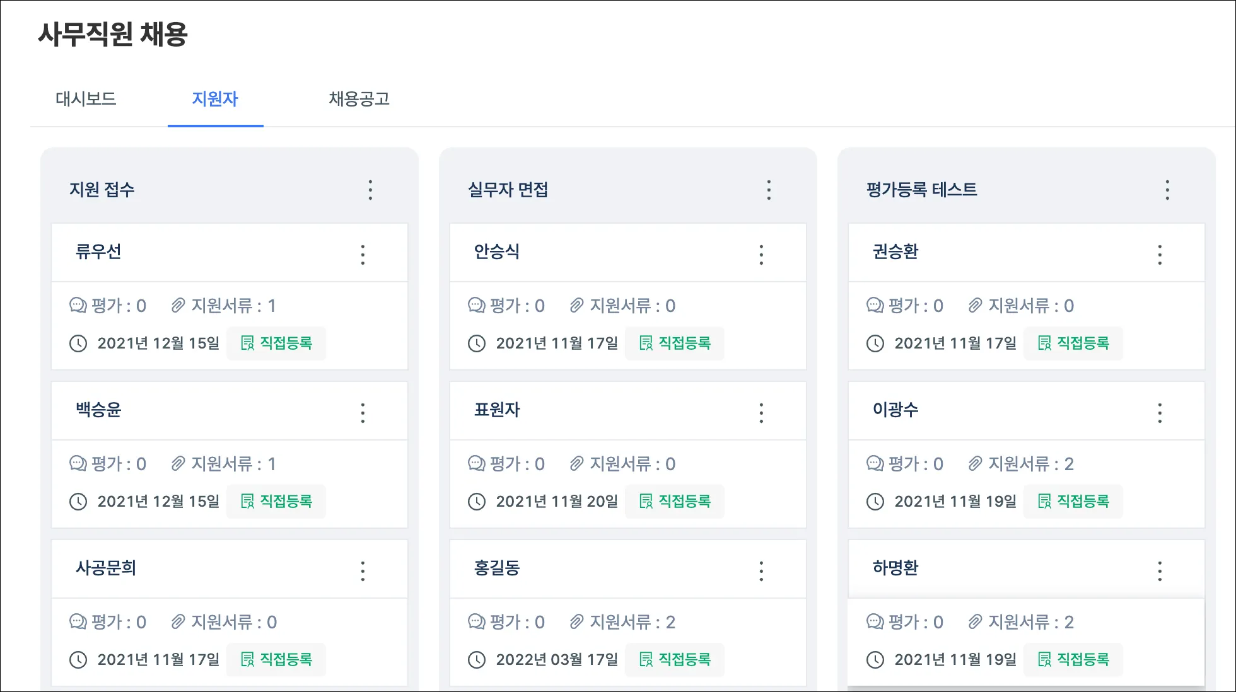Open applicant card 이광수
The width and height of the screenshot is (1236, 692).
pyautogui.click(x=895, y=410)
